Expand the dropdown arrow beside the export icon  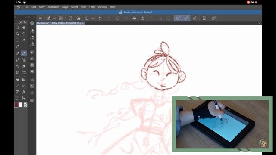(55, 18)
